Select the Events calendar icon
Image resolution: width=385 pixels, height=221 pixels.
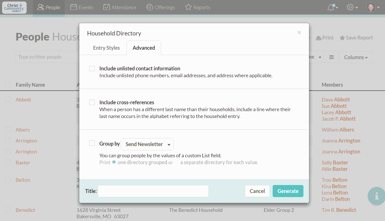(x=73, y=7)
